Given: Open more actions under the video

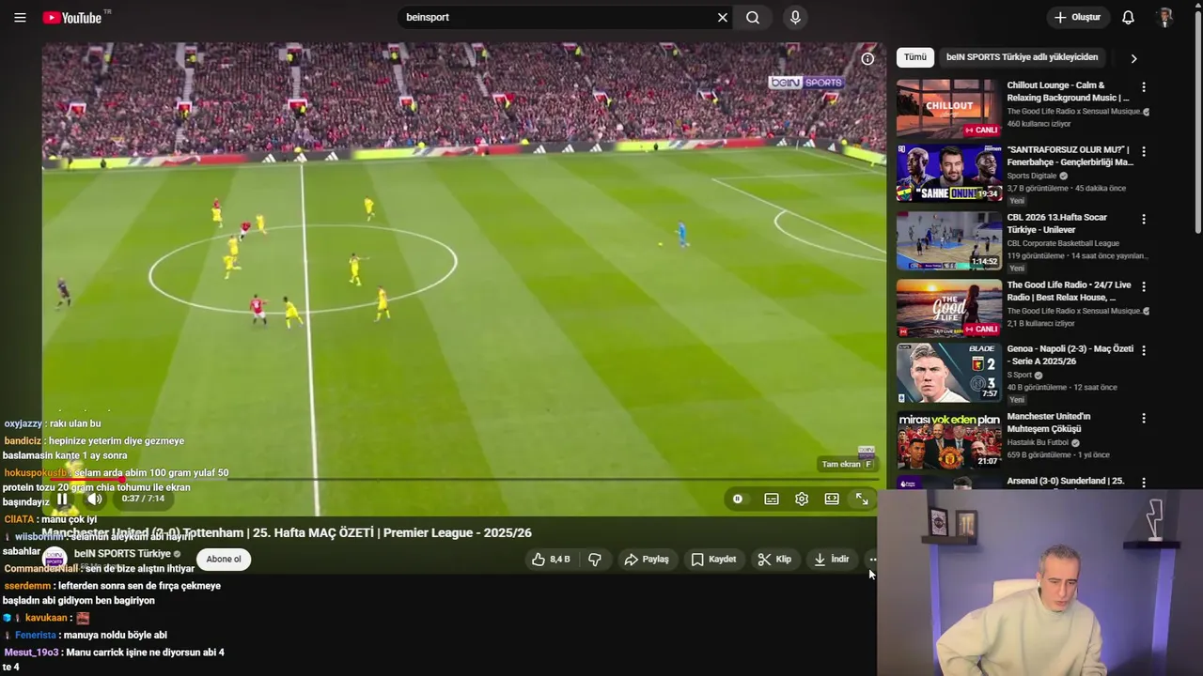Looking at the screenshot, I should 873,559.
